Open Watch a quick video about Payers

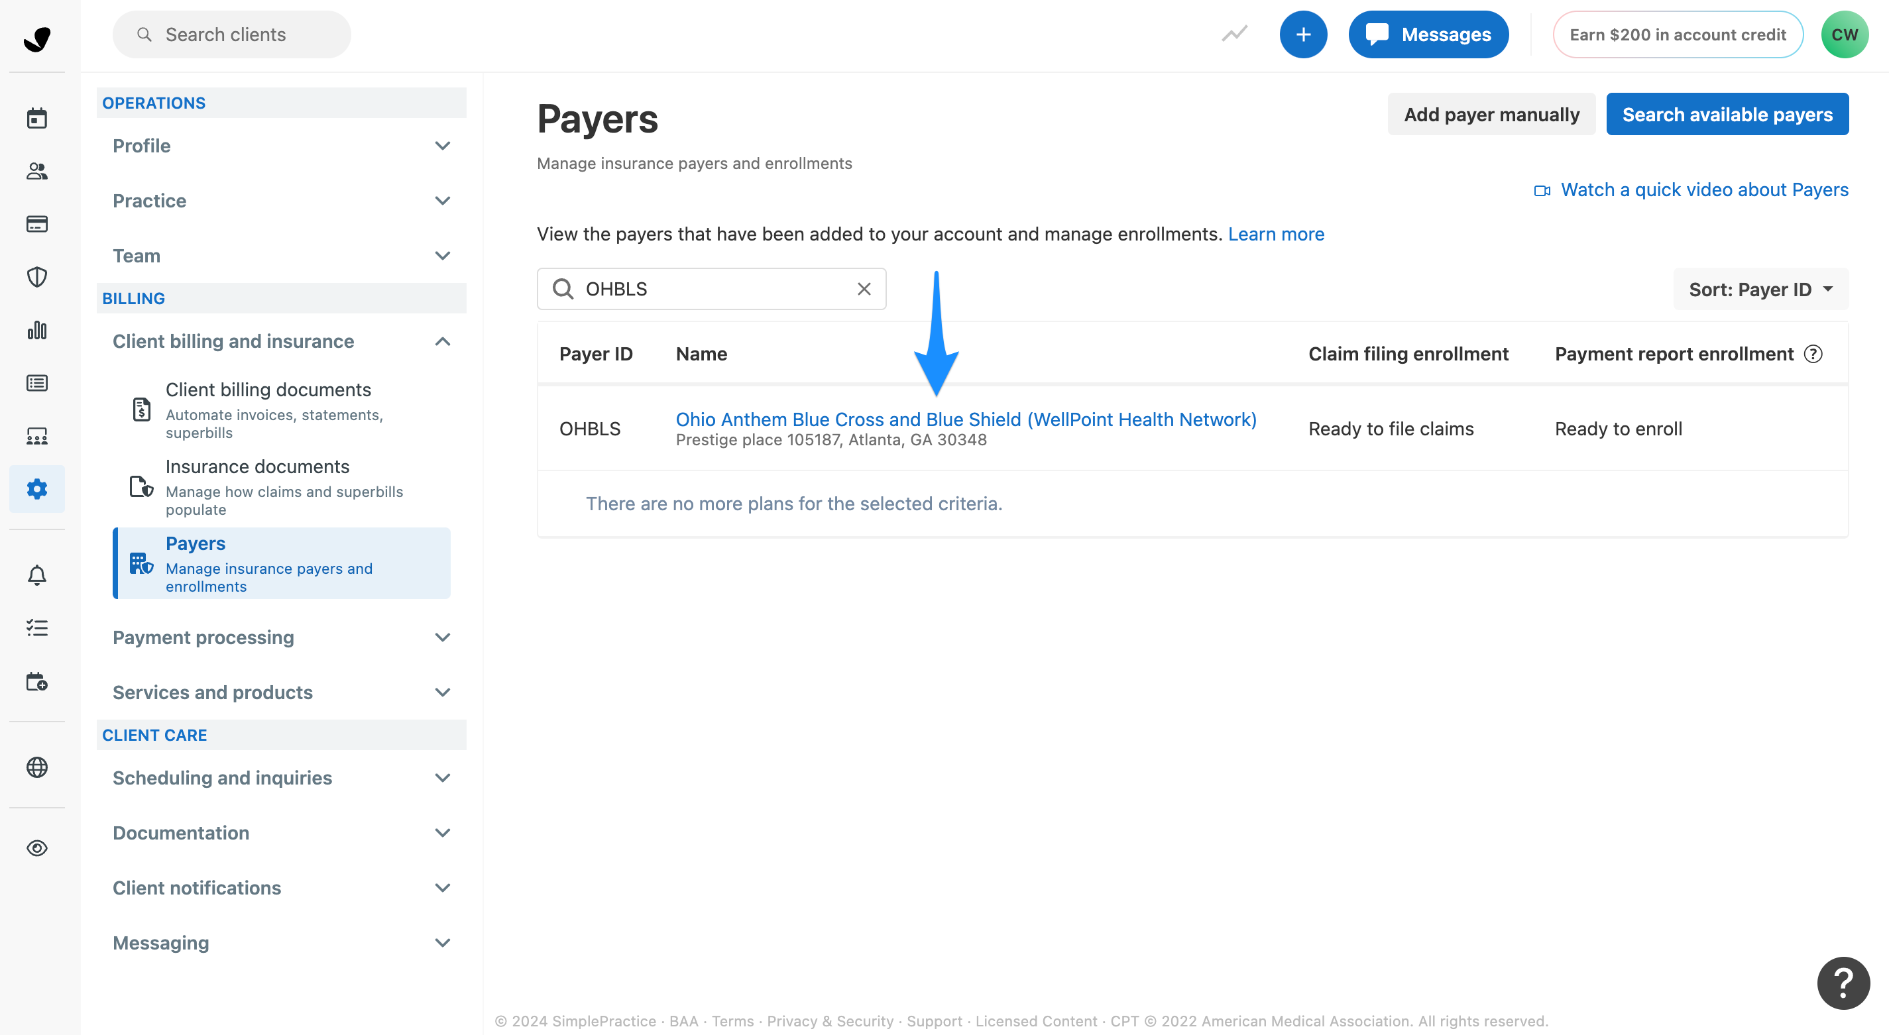click(x=1691, y=190)
